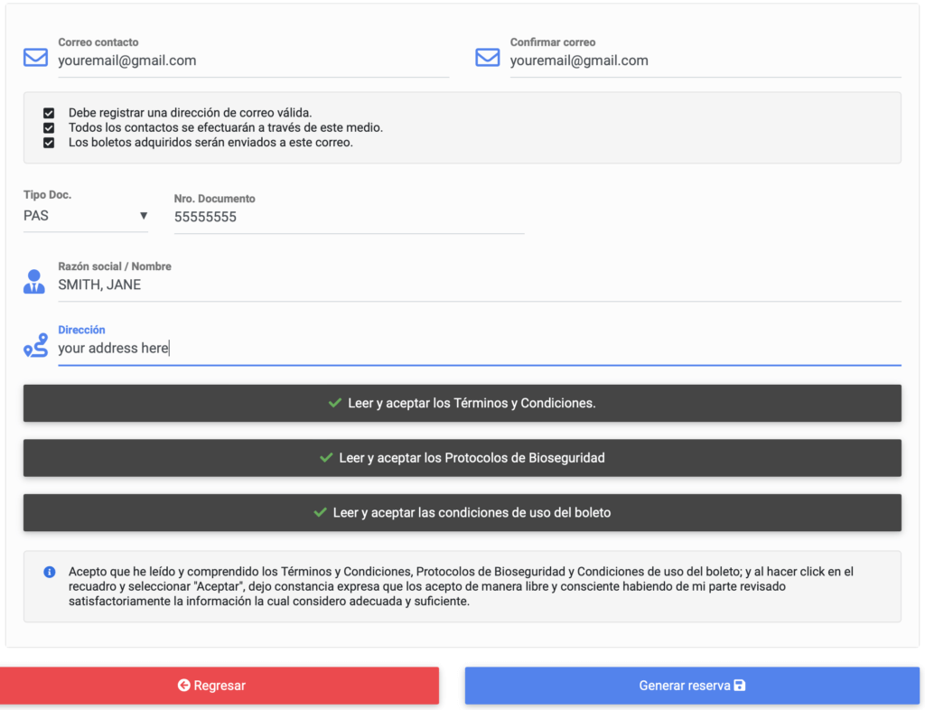Image resolution: width=925 pixels, height=710 pixels.
Task: Click the text 'Debe registrar una dirección de correo válida.'
Action: 190,113
